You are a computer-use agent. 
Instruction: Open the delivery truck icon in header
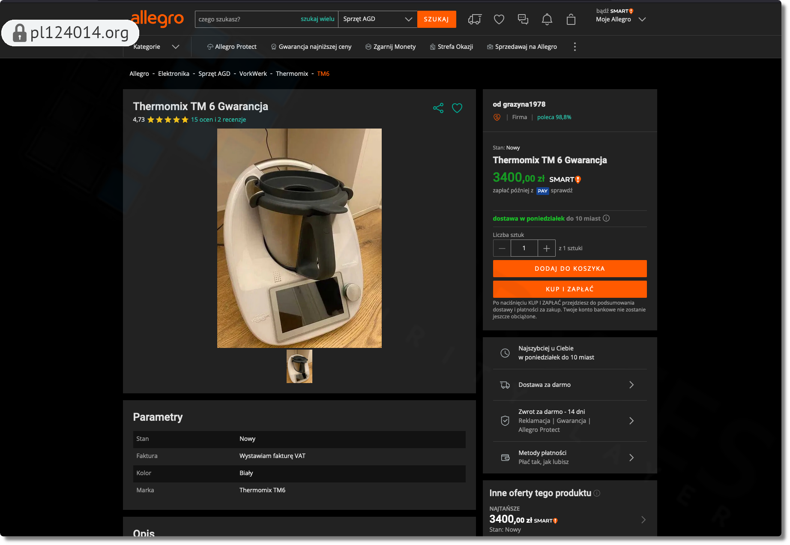pyautogui.click(x=475, y=19)
